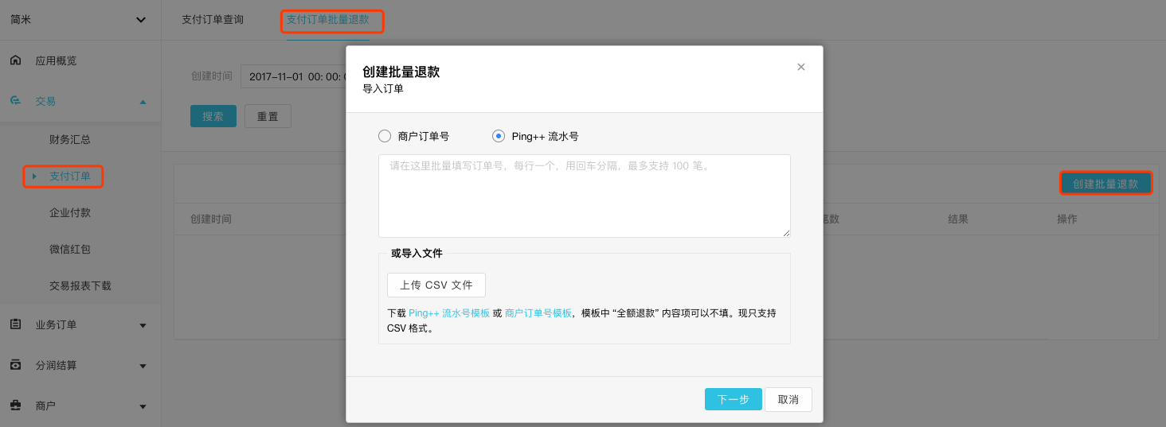Select the 商户订单号 radio button
This screenshot has width=1166, height=427.
385,136
